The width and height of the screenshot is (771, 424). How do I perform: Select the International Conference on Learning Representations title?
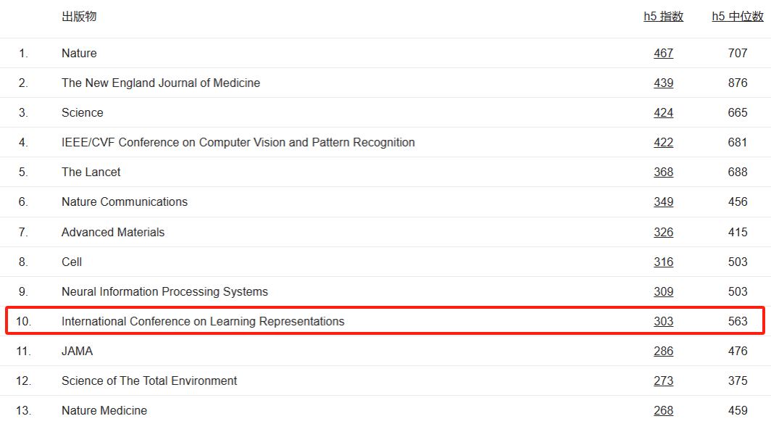(203, 321)
